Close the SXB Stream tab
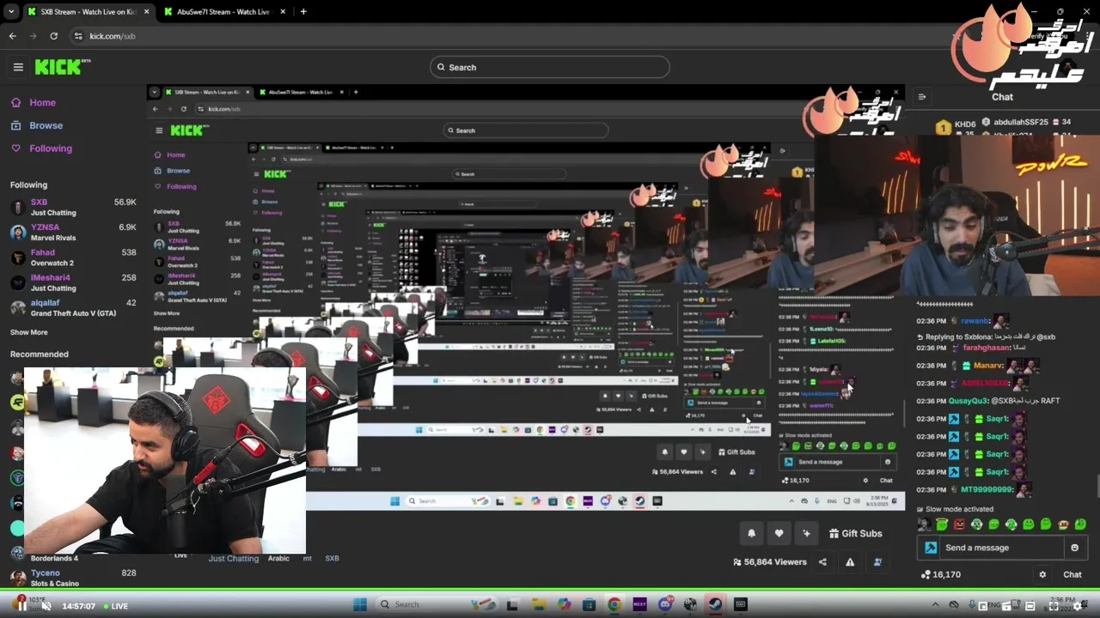Screen dimensions: 1100x618 tap(146, 12)
